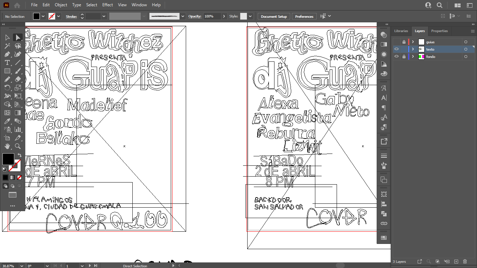Select the Mesh tool
Screen dimensions: 477x268
(x=7, y=113)
